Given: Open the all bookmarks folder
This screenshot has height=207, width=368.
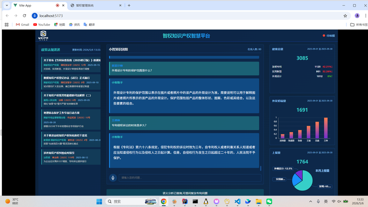Looking at the screenshot, I should point(359,25).
